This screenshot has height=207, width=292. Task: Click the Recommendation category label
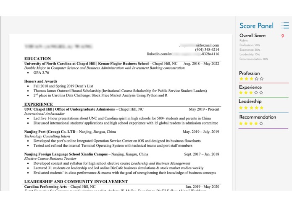258,117
